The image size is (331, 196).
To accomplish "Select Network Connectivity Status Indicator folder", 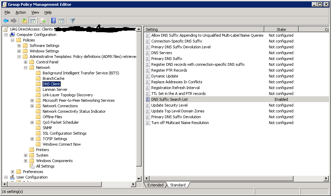I will (x=74, y=111).
